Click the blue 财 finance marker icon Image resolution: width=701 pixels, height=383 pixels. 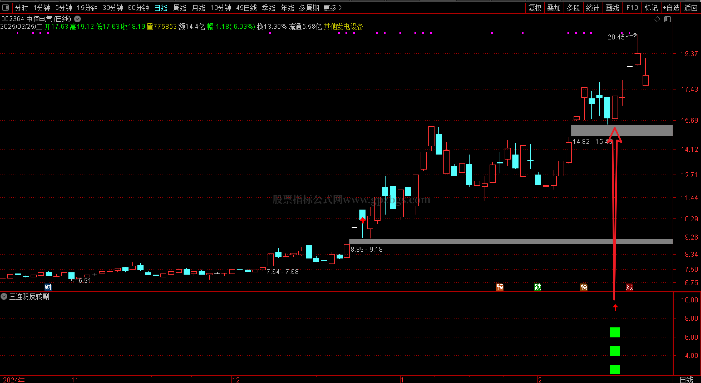48,287
